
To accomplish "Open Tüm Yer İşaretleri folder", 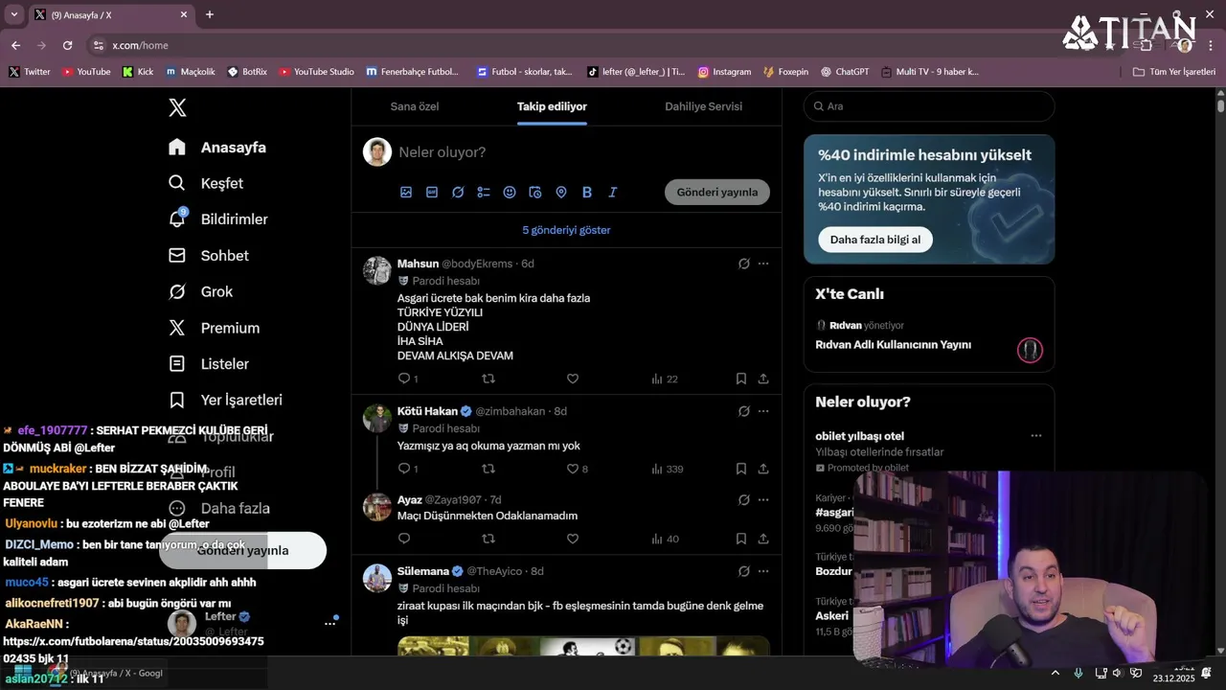I will 1173,72.
